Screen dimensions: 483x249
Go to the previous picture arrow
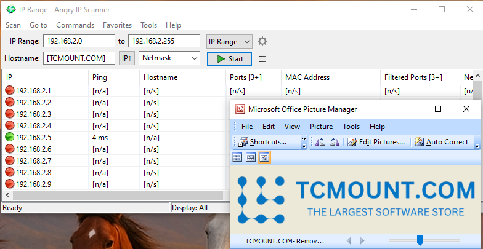coord(349,240)
